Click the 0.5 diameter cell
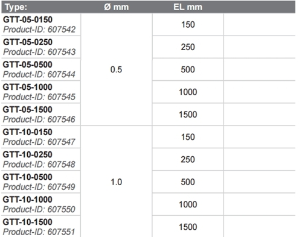This screenshot has height=237, width=302. 117,69
